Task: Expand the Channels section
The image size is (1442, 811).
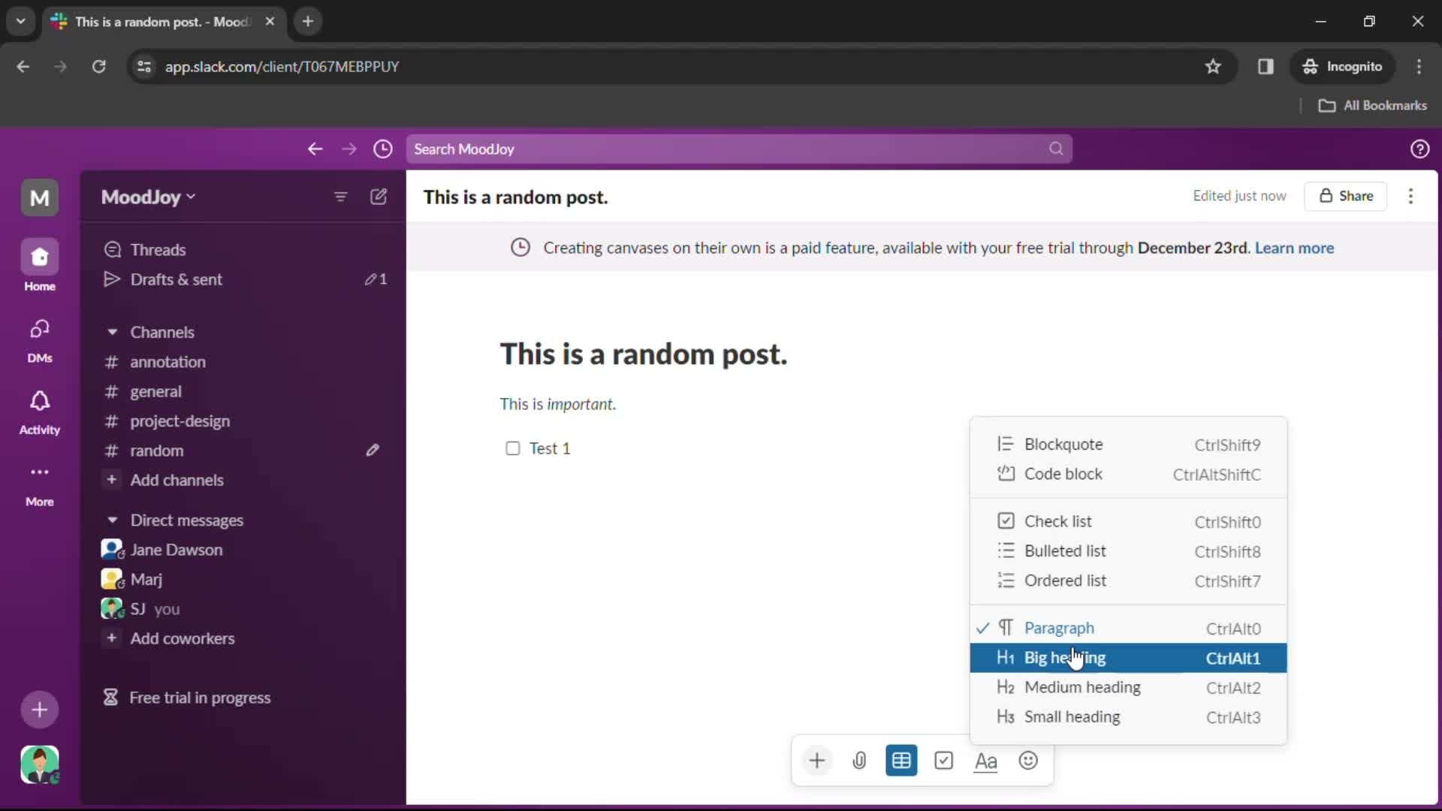Action: click(112, 332)
